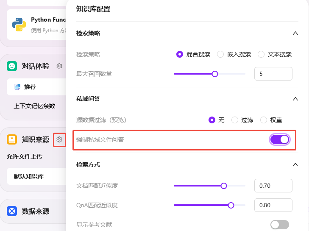Screen dimensions: 309x231
Task: Click the blue 数据来源 icon
Action: (x=12, y=211)
